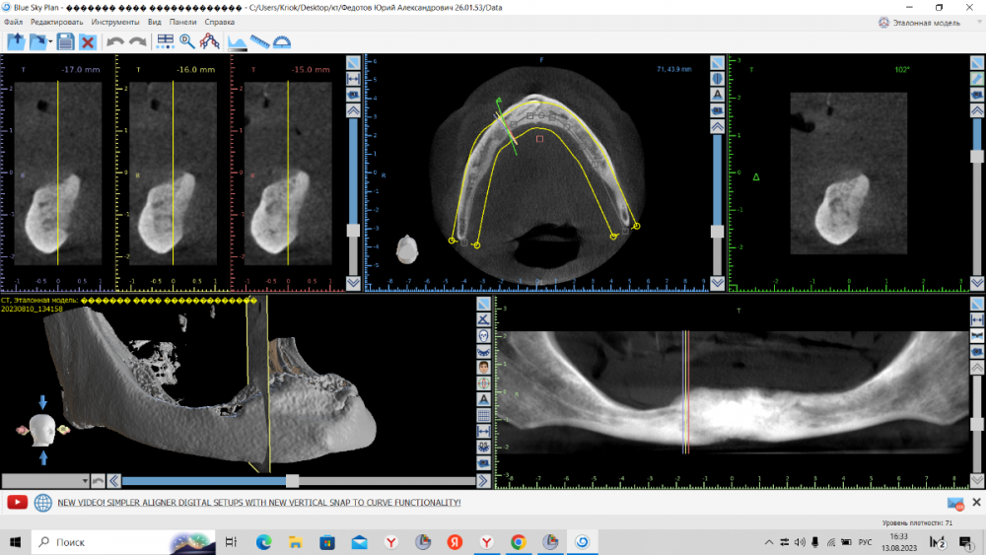Click the undo arrow in toolbar
This screenshot has height=555, width=986.
pos(114,41)
